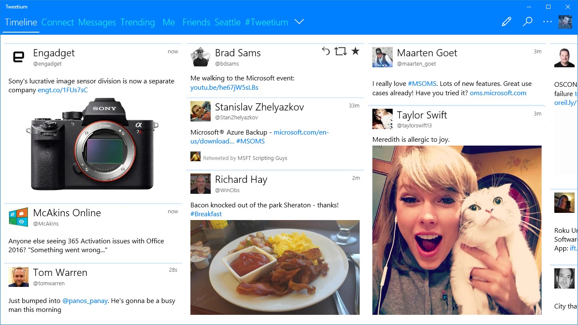Click McAkins Online's Windows logo avatar

19,217
